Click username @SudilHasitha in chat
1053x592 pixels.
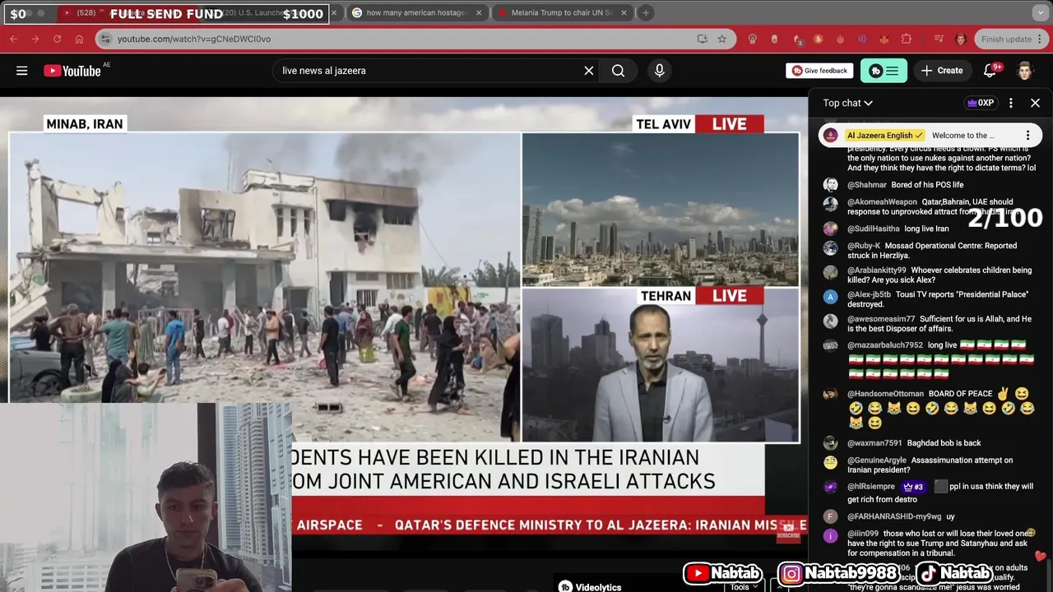(874, 229)
